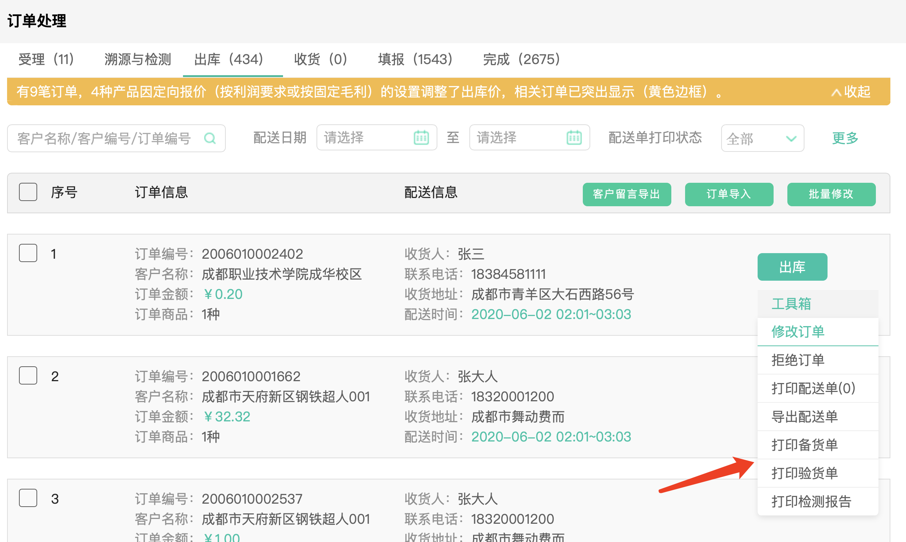This screenshot has height=542, width=906.
Task: Check the checkbox for order 2006010002402
Action: (28, 253)
